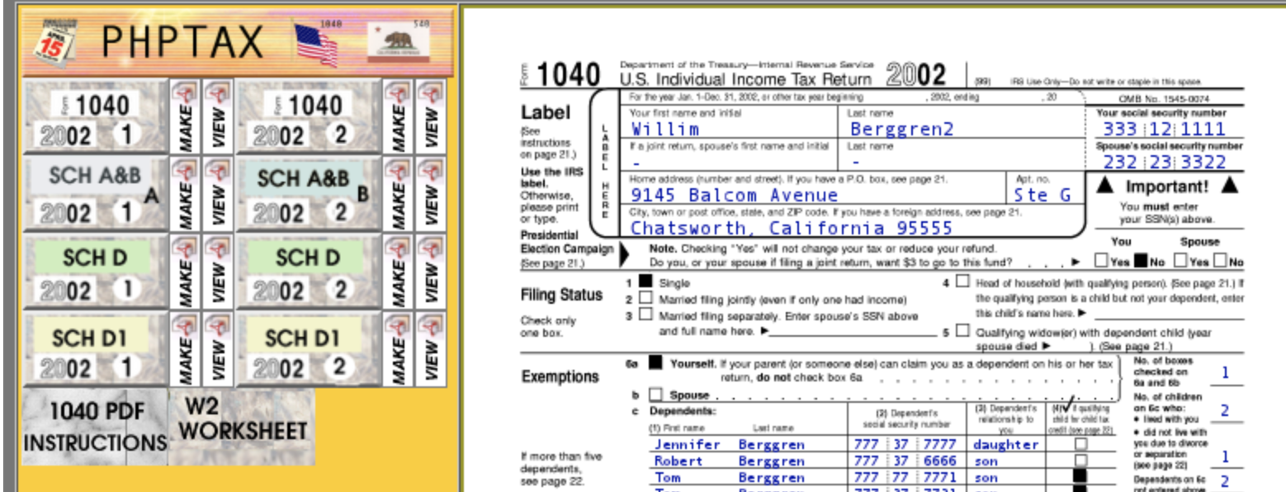The width and height of the screenshot is (1286, 492).
Task: Click VIEW icon for Form 1040 copy 1
Action: [x=218, y=116]
